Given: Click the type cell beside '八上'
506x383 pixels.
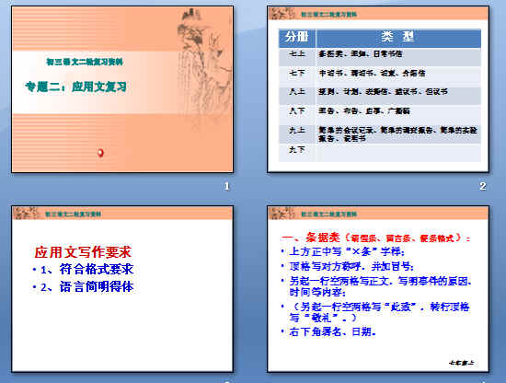Looking at the screenshot, I should point(398,95).
